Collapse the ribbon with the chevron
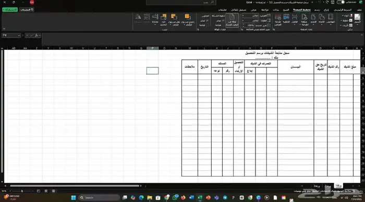The image size is (365, 202). tap(4, 29)
